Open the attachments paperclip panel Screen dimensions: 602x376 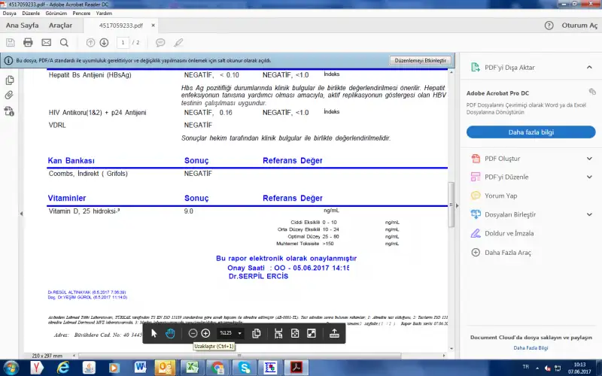coord(9,96)
